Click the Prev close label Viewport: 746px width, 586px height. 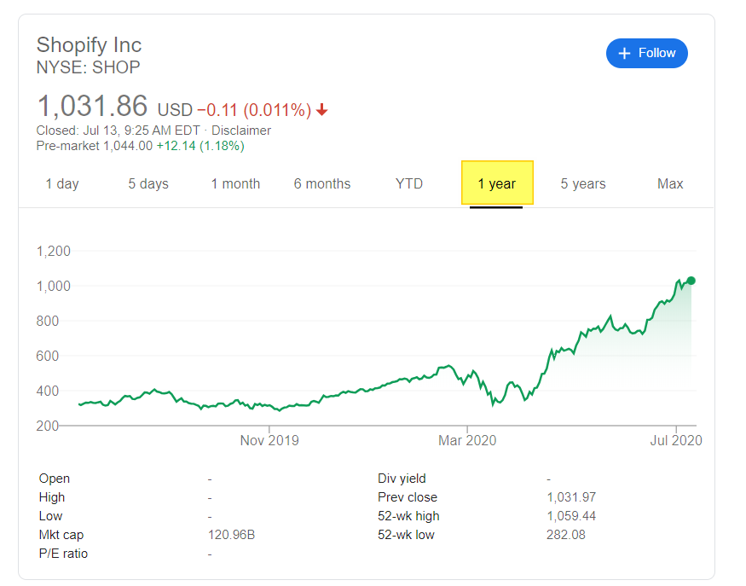(408, 497)
